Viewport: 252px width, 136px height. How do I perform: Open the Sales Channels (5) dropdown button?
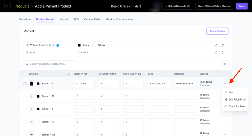point(178,6)
